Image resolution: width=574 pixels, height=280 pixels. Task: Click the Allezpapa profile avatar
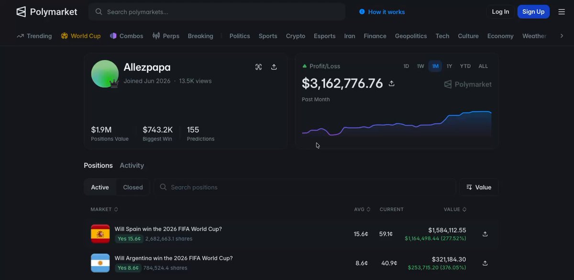tap(105, 74)
